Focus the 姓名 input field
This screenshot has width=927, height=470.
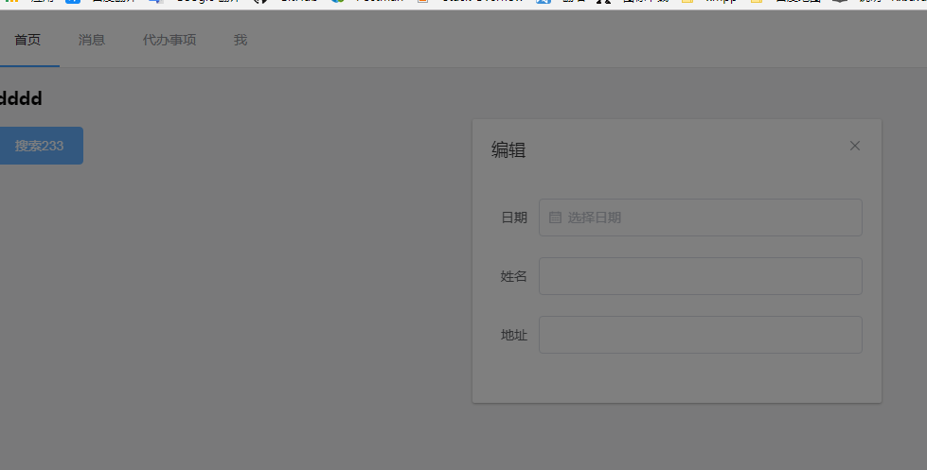pos(701,276)
